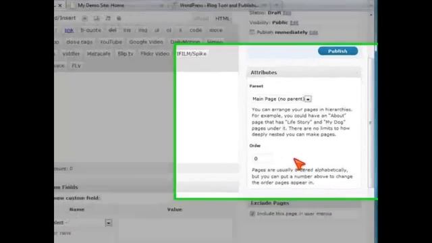Click the Flickr Video button
The image size is (432, 243).
click(x=155, y=54)
